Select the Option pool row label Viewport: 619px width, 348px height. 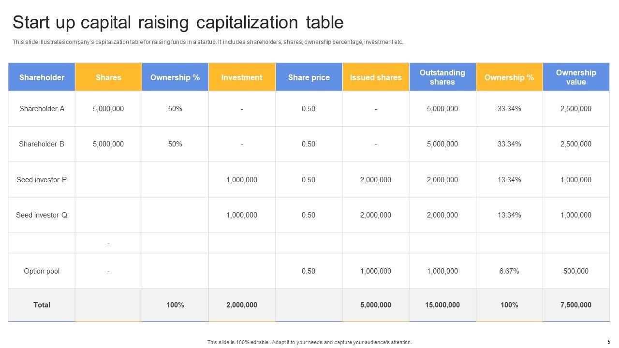(x=42, y=271)
